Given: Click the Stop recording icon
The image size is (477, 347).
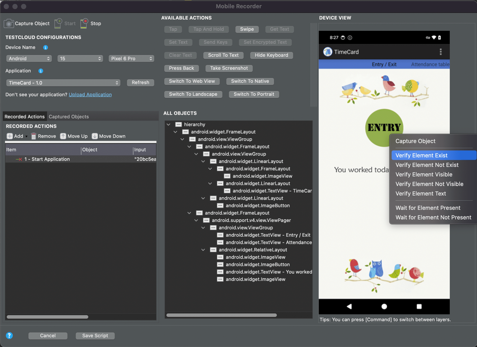Looking at the screenshot, I should point(84,23).
